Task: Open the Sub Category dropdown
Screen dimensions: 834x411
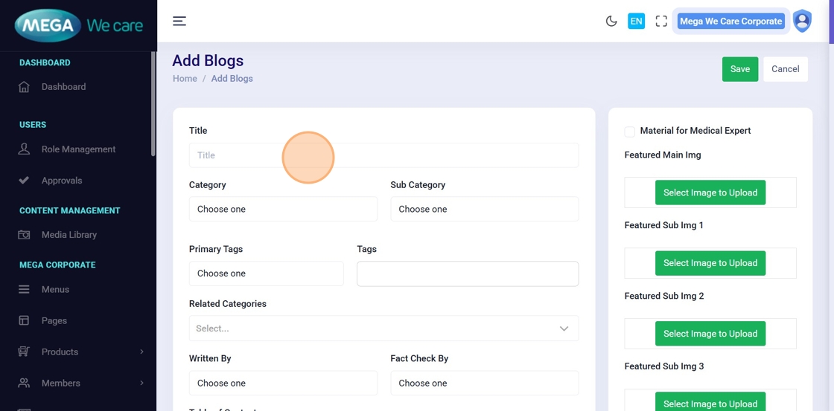Action: [x=484, y=209]
